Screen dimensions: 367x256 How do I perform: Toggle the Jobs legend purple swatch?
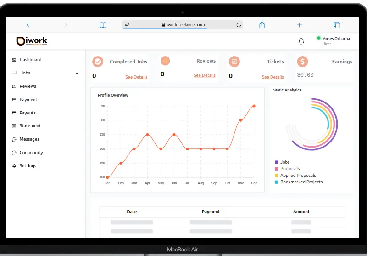click(276, 162)
